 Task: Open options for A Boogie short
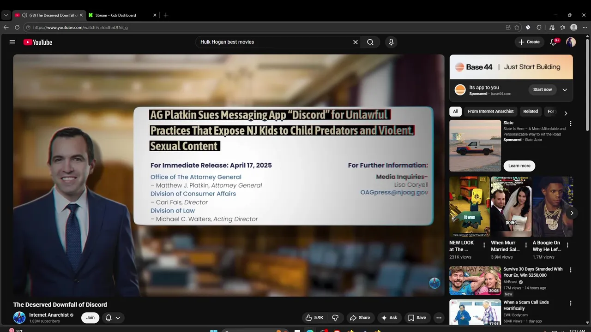[x=567, y=245]
